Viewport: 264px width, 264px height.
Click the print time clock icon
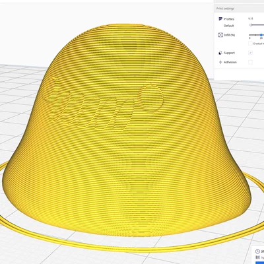(257, 251)
